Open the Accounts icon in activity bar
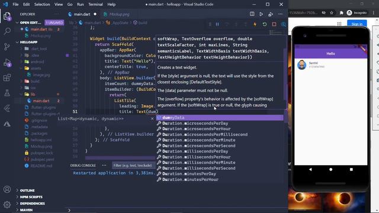The width and height of the screenshot is (379, 213). pyautogui.click(x=7, y=189)
